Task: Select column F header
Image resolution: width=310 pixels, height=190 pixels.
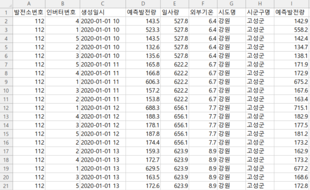Action: (x=203, y=4)
